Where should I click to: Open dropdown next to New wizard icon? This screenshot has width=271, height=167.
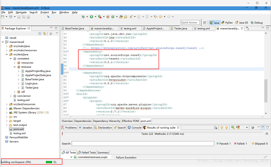6,17
